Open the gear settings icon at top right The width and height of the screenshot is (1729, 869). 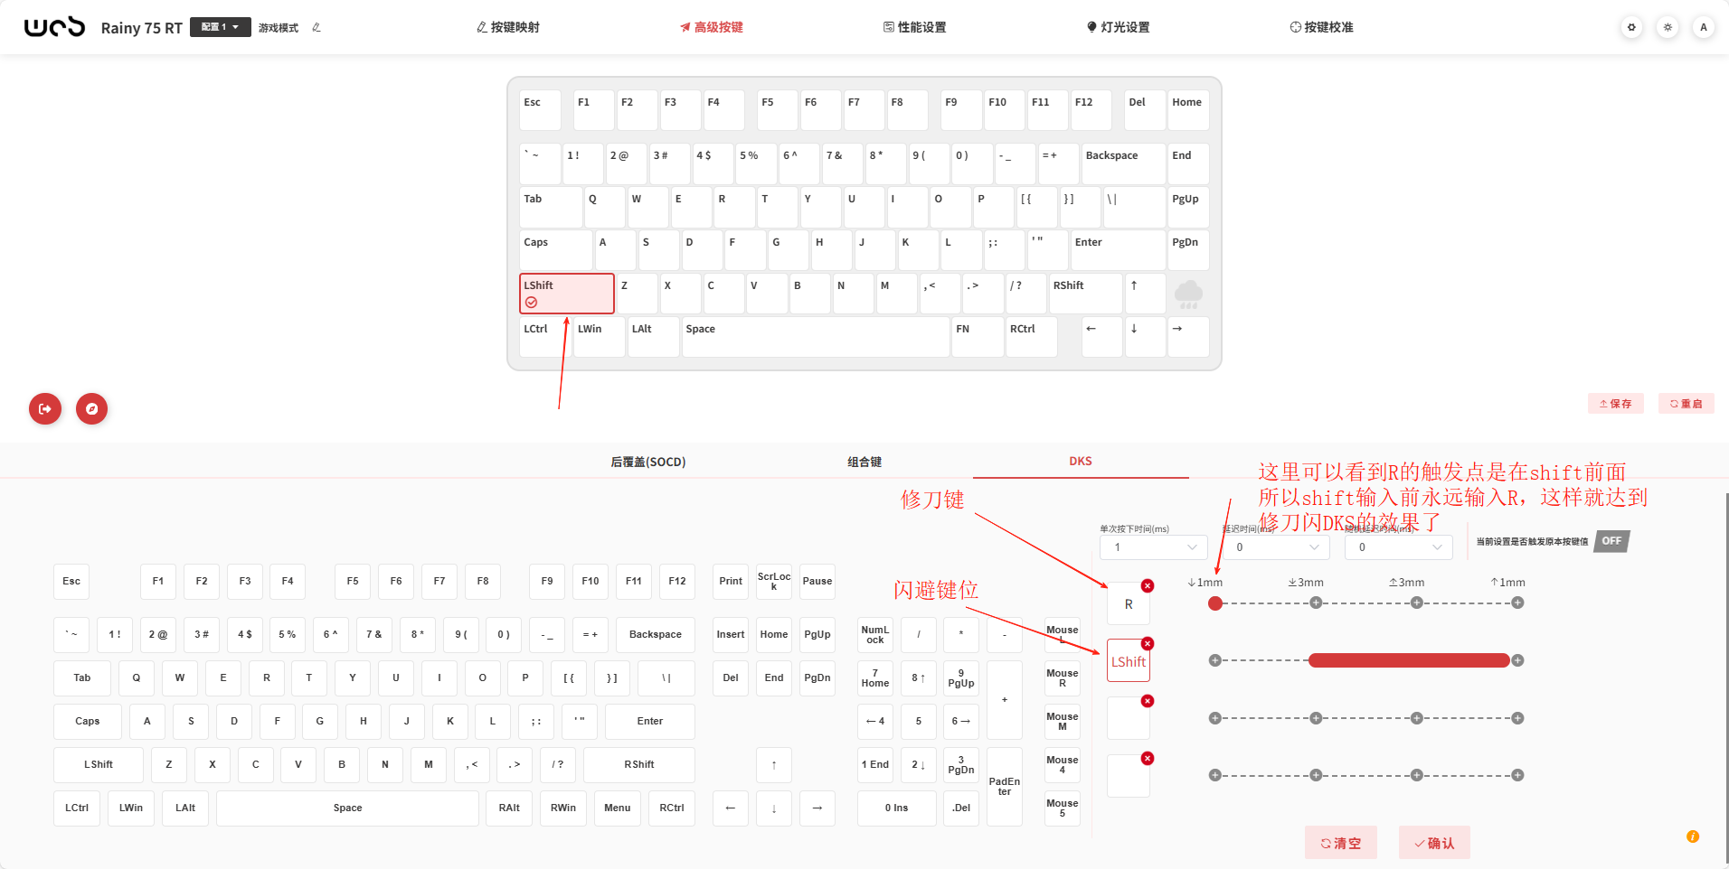tap(1631, 27)
